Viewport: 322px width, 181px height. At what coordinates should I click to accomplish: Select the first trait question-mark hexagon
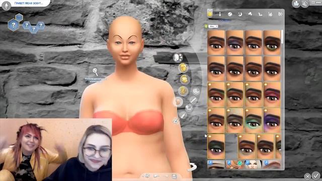pos(26,26)
